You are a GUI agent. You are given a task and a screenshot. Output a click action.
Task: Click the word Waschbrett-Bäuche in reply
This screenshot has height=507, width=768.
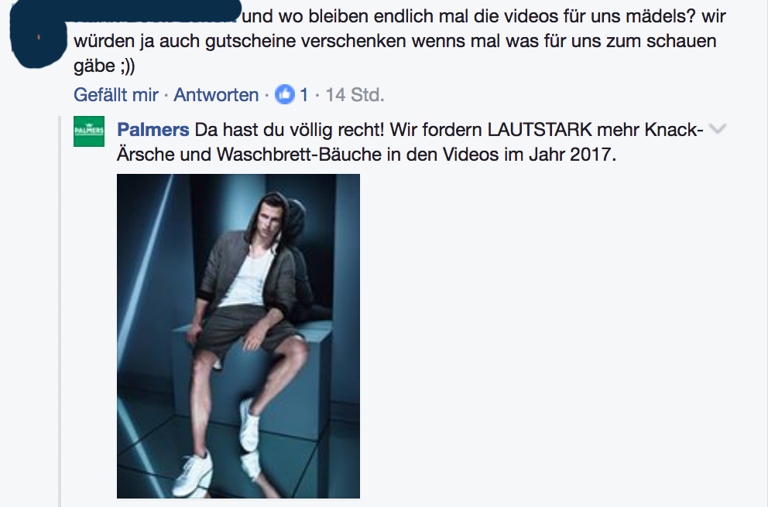[299, 155]
